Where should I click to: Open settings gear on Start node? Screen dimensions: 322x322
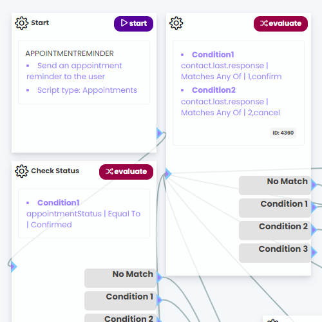click(x=21, y=23)
